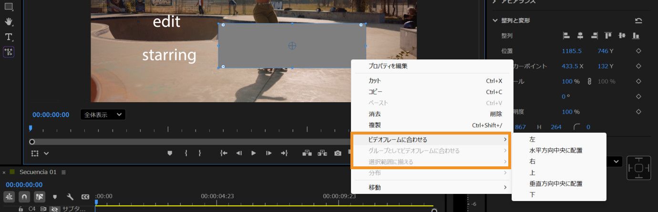Open the 全体表示 zoom dropdown

103,115
